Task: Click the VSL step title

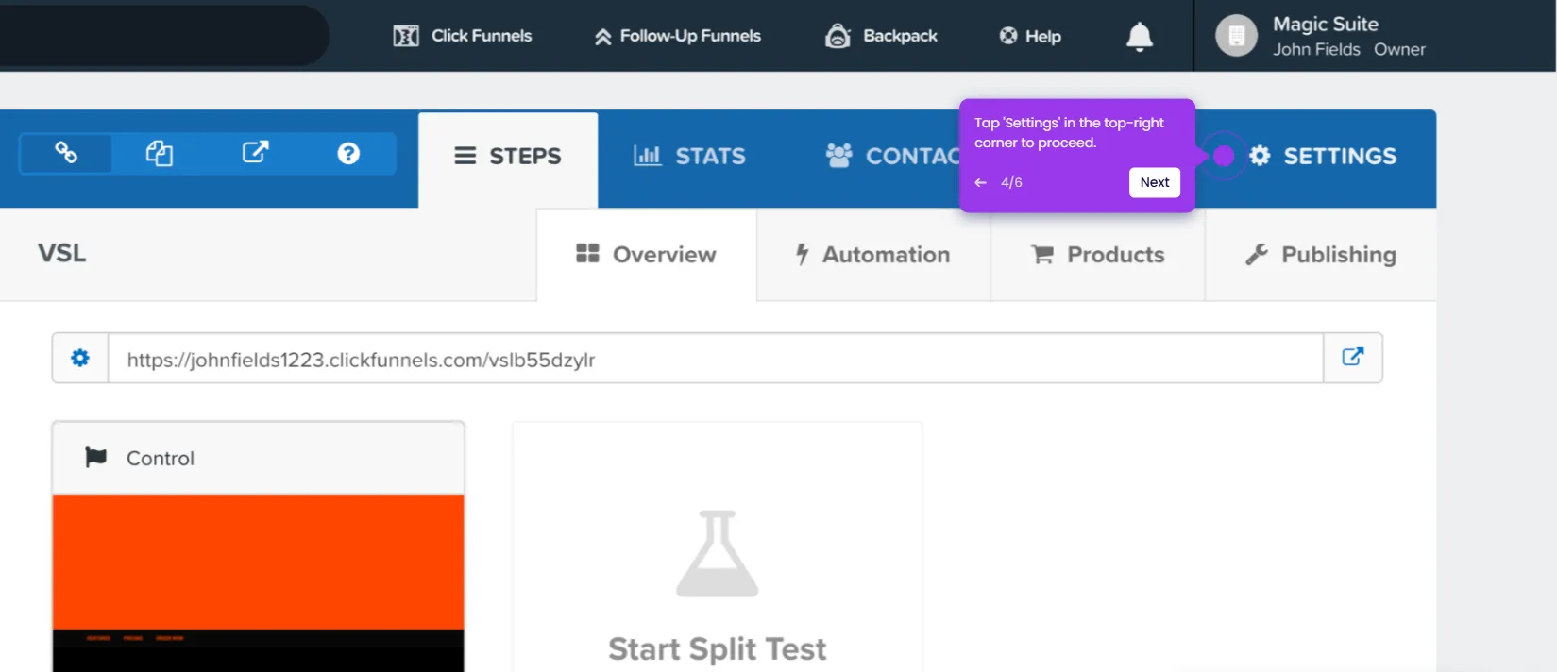Action: pyautogui.click(x=62, y=253)
